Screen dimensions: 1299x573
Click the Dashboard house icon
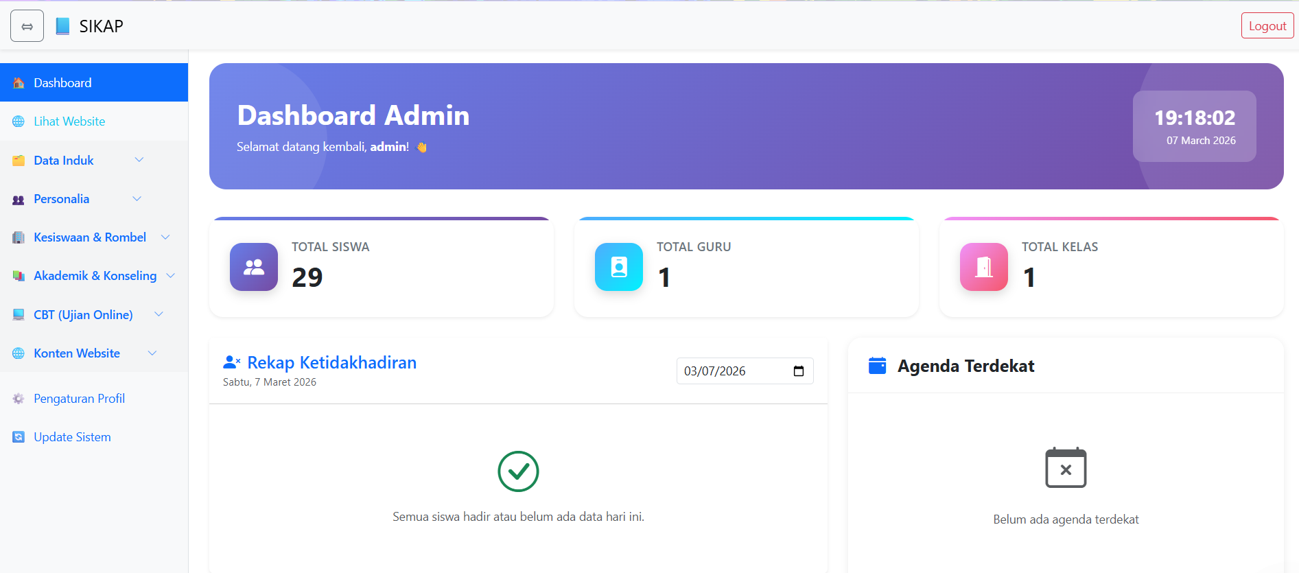coord(19,83)
